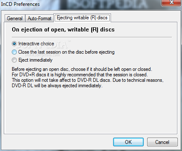Select the Interactive choice radio button
This screenshot has height=151, width=182.
tap(14, 44)
